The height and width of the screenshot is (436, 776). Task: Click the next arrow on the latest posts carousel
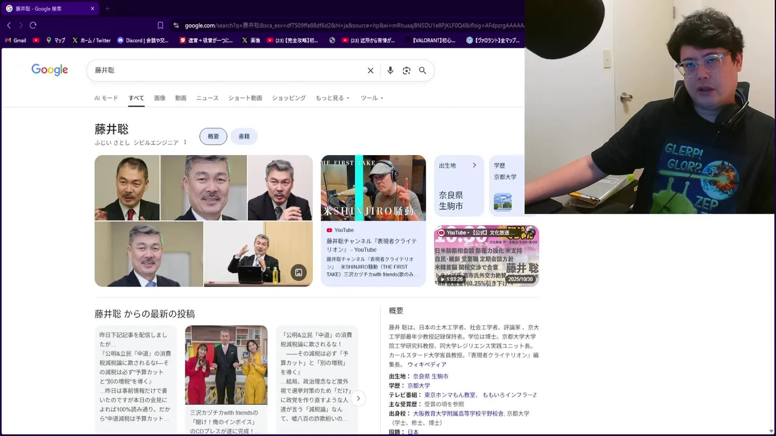(x=358, y=398)
